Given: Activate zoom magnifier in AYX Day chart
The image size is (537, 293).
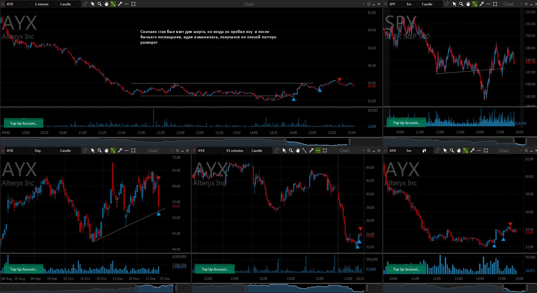Looking at the screenshot, I should pos(100,150).
